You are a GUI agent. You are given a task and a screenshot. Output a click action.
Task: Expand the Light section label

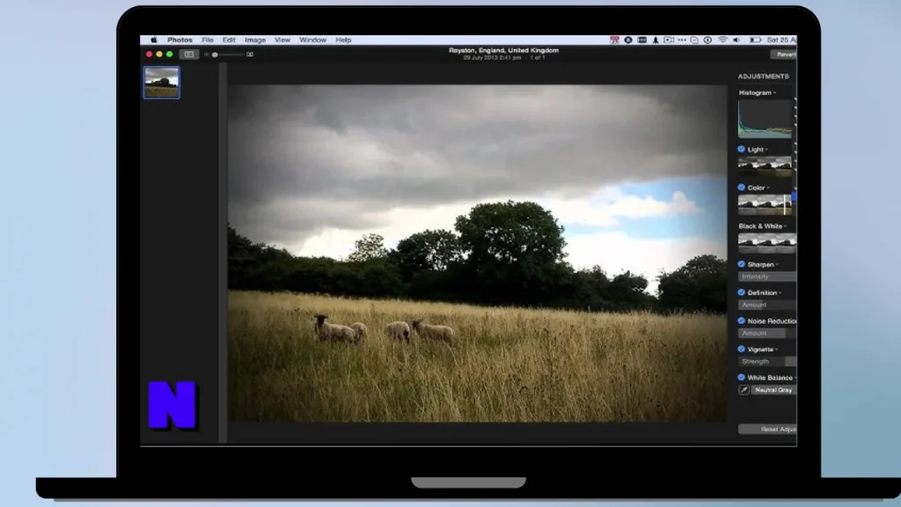(x=756, y=150)
